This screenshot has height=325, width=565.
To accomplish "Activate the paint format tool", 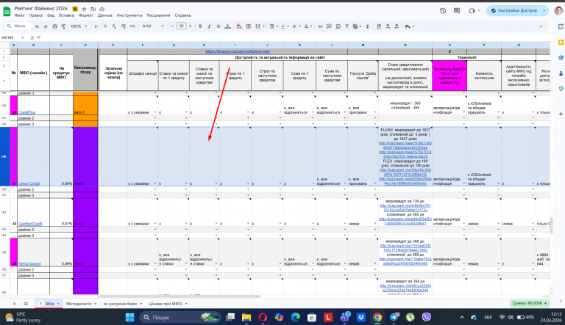I will (x=63, y=26).
